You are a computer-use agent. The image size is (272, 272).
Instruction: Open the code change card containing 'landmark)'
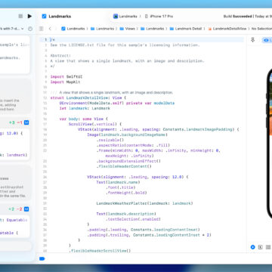click(x=14, y=144)
